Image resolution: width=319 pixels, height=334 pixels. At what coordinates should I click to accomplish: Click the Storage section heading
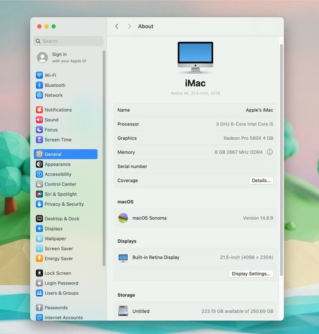pos(126,295)
